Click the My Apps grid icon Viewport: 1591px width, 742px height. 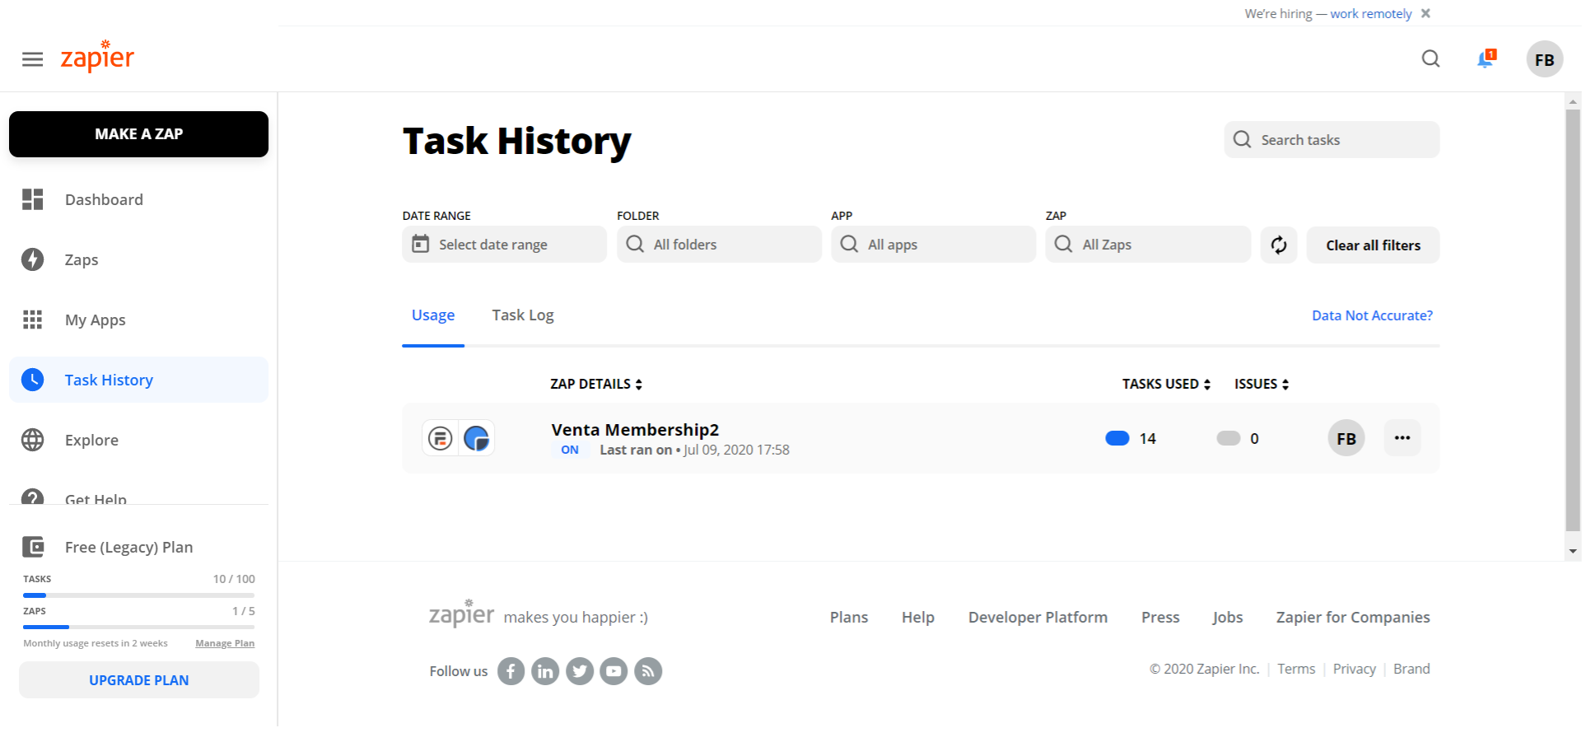coord(32,320)
